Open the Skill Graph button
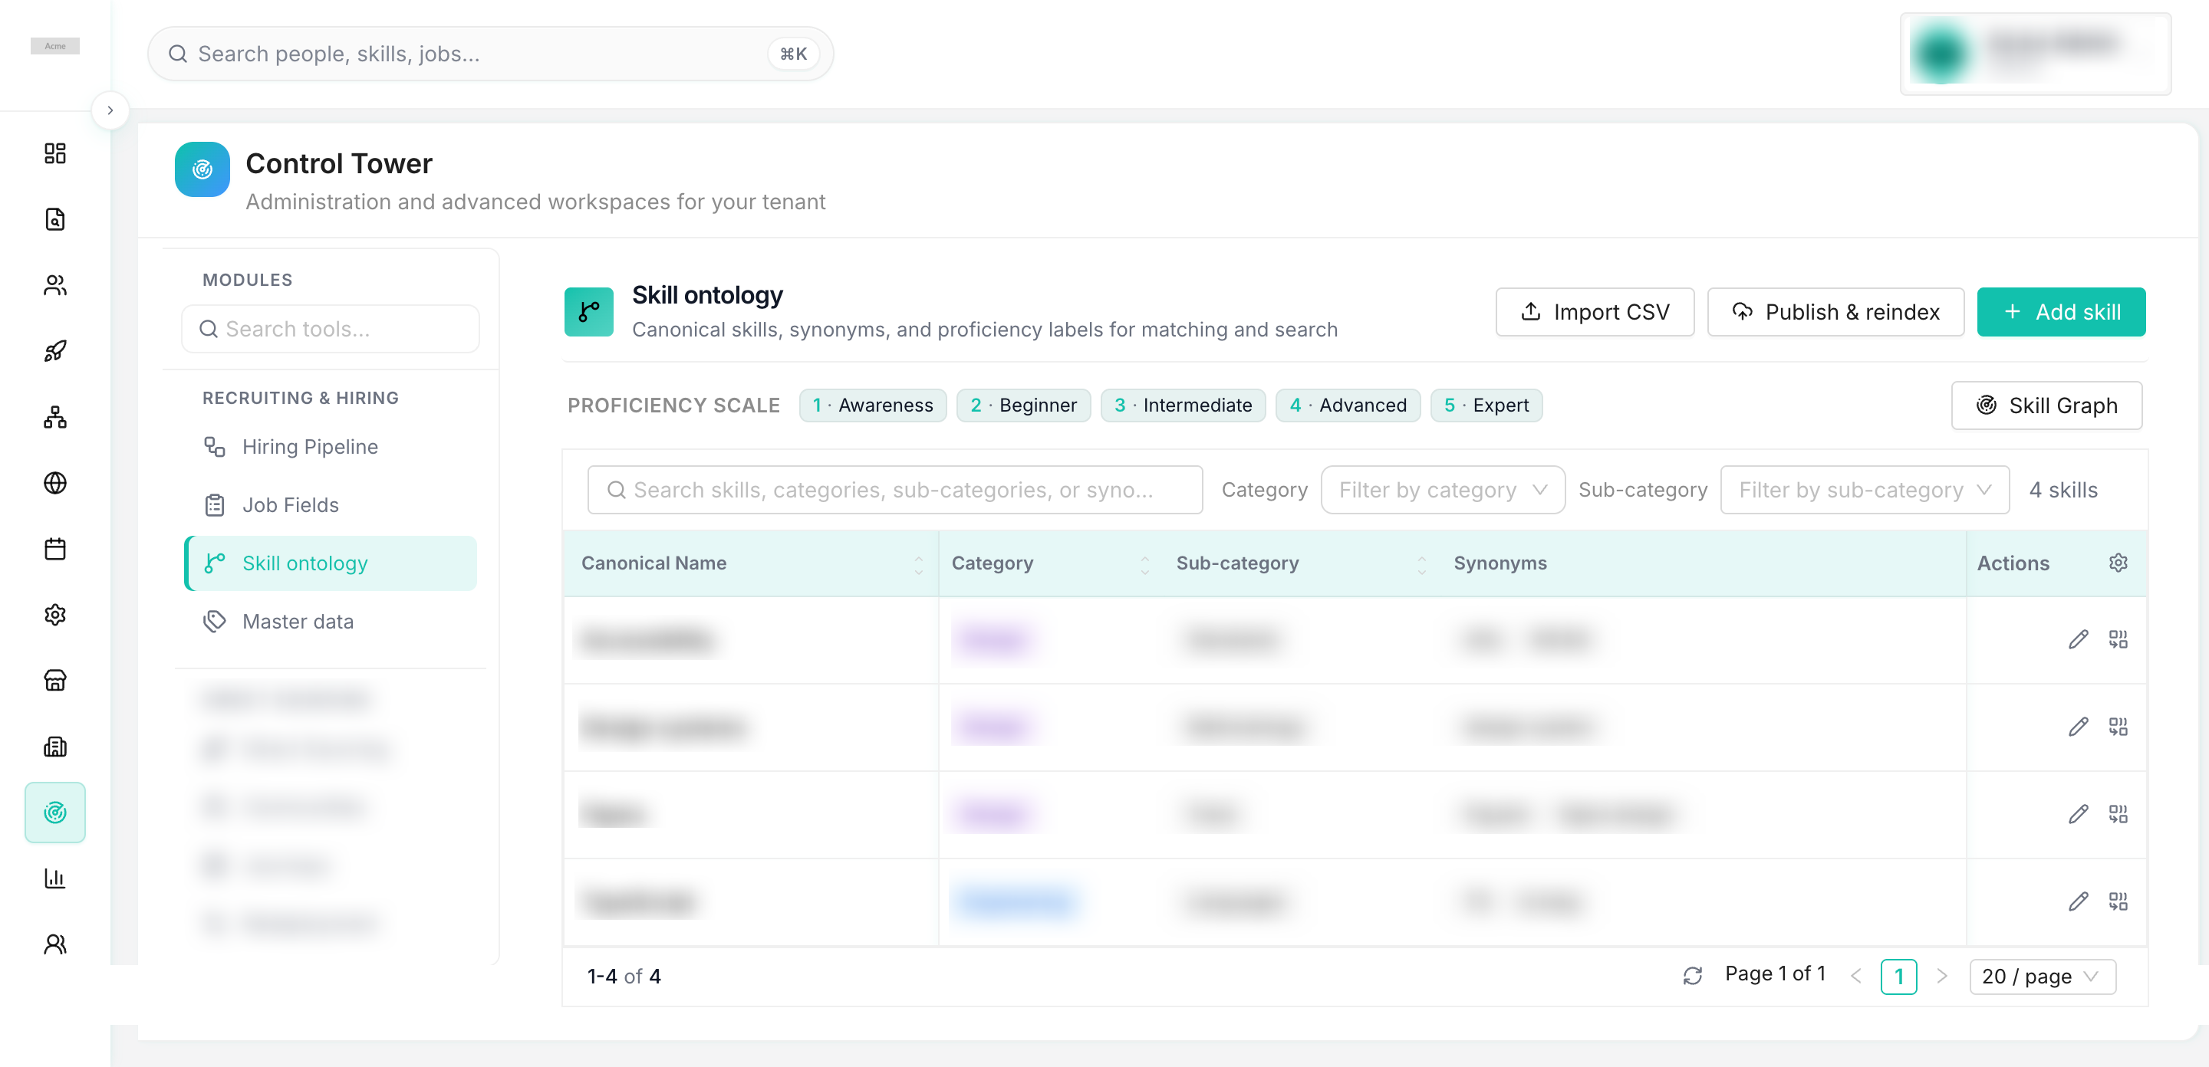This screenshot has height=1067, width=2209. [x=2046, y=405]
